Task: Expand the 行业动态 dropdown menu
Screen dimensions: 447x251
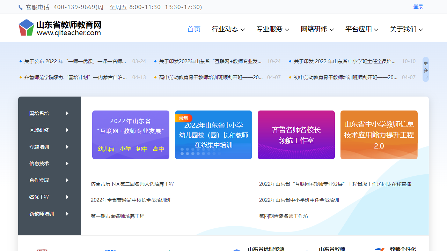Action: coord(228,29)
